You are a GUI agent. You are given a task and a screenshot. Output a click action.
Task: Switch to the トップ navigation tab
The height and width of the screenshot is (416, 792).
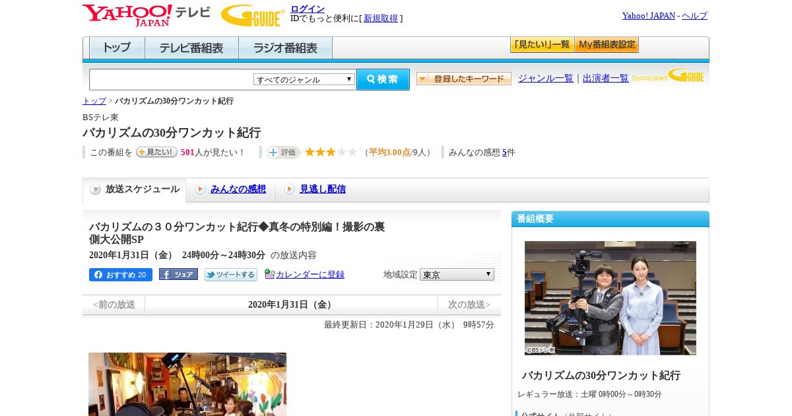(117, 48)
